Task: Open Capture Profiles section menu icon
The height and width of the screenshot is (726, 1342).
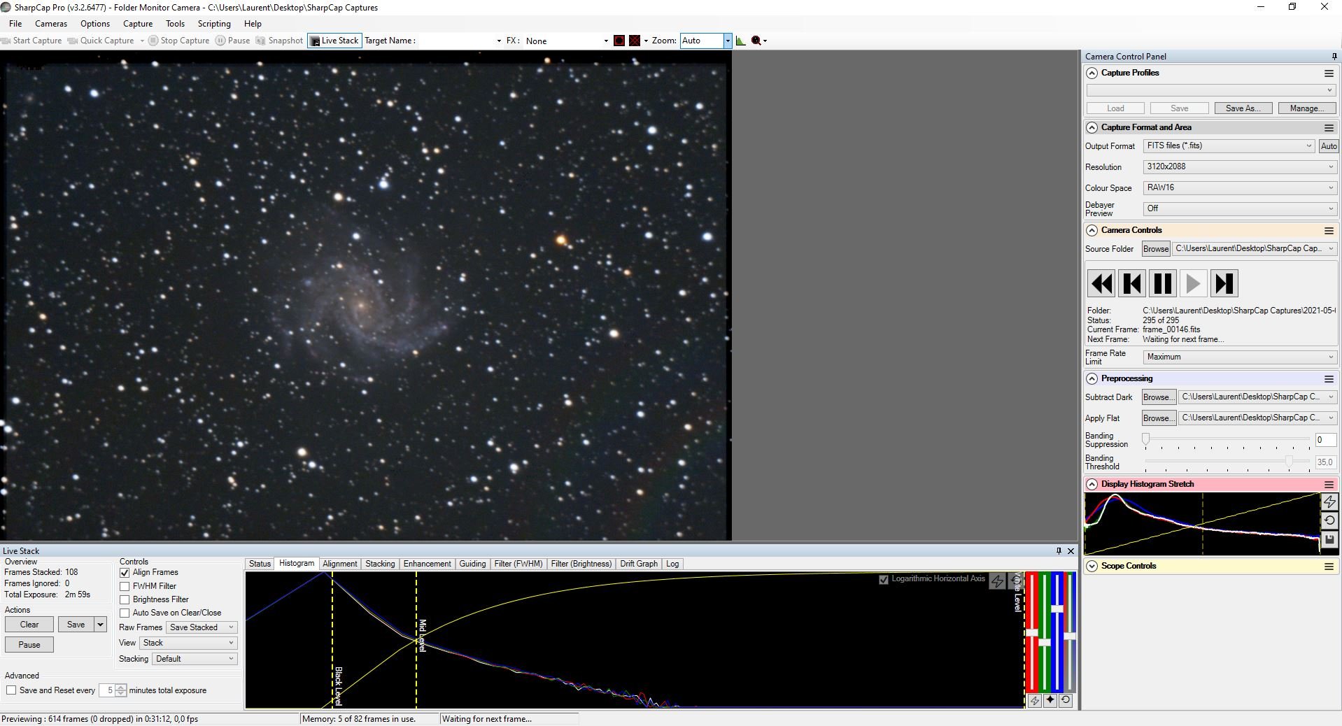Action: (1329, 73)
